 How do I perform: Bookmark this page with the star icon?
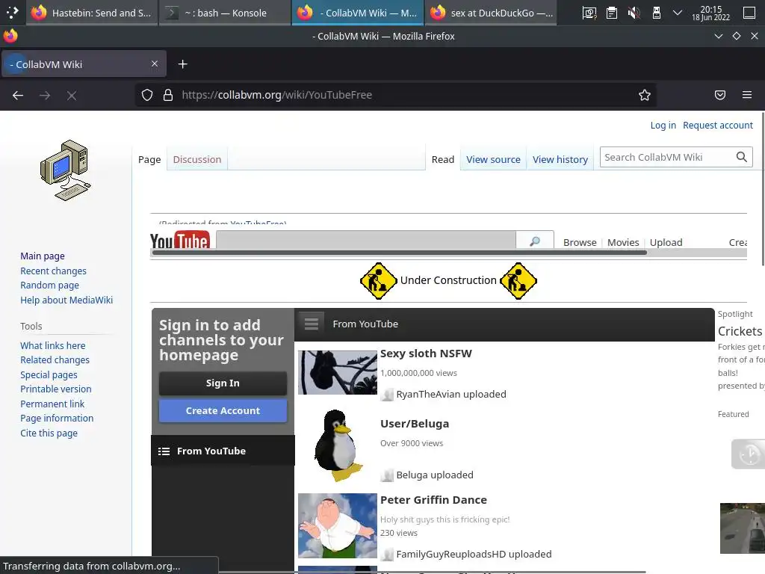tap(645, 95)
